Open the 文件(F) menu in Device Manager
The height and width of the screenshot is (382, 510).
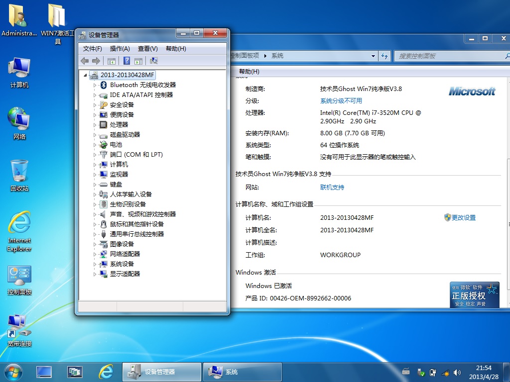pyautogui.click(x=92, y=49)
